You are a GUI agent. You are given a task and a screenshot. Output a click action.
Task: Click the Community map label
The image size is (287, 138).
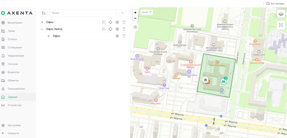[255, 44]
